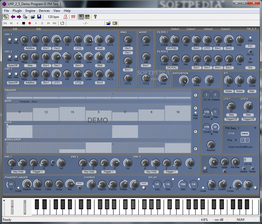Apply the Colour2 skin
The image size is (262, 224).
pyautogui.click(x=208, y=29)
